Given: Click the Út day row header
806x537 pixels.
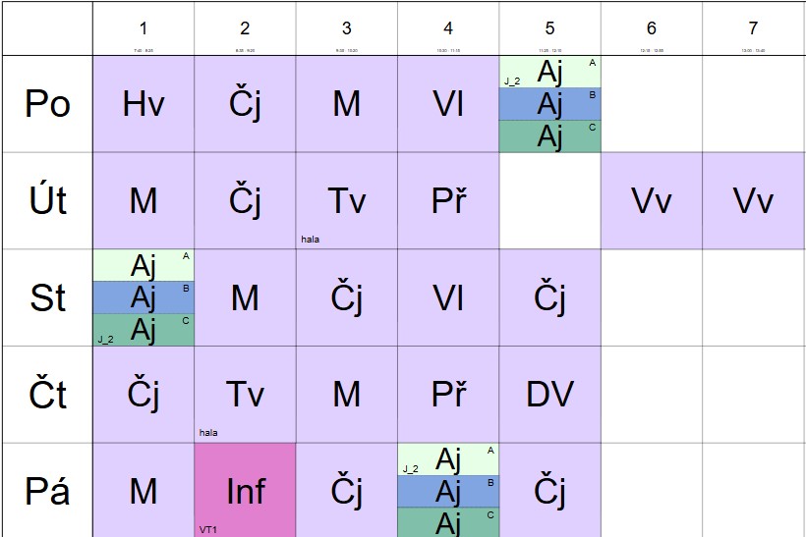Looking at the screenshot, I should coord(47,200).
